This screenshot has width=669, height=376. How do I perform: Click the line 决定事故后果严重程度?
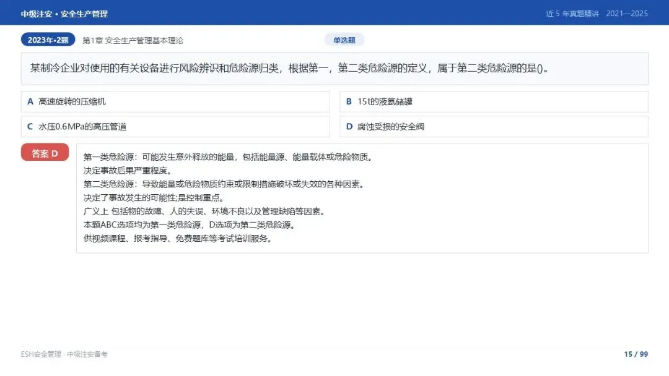pyautogui.click(x=128, y=170)
